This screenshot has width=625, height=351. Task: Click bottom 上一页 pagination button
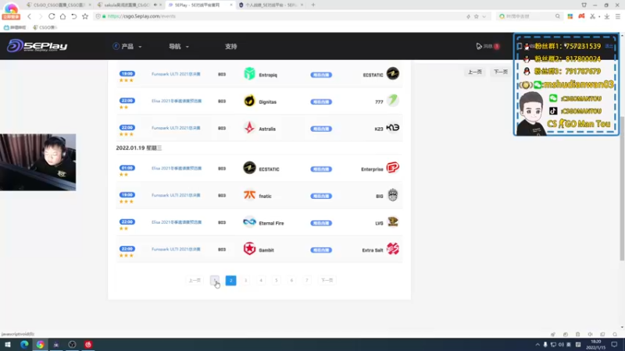[195, 280]
